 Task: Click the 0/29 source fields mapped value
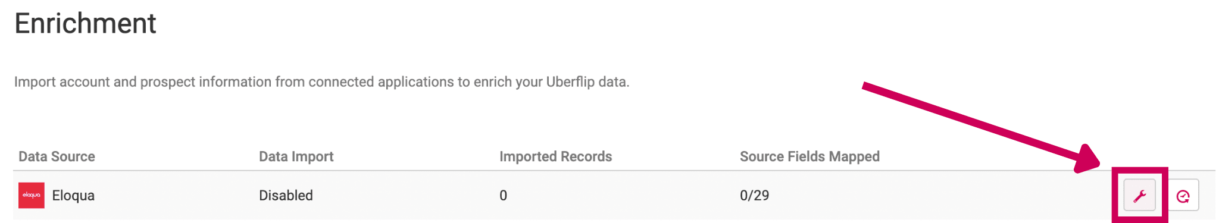pyautogui.click(x=754, y=195)
